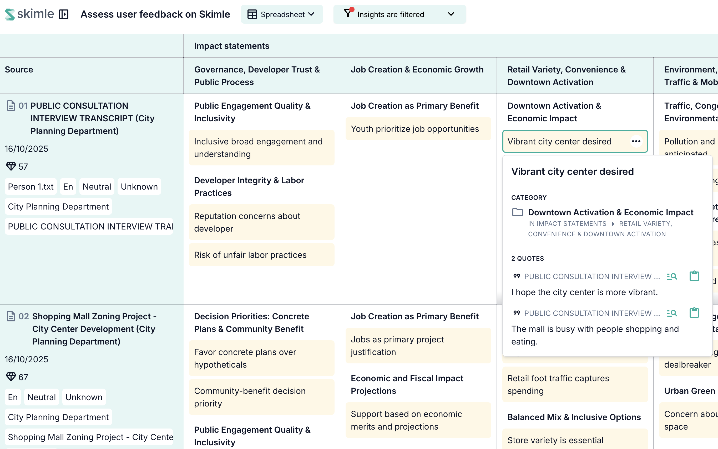This screenshot has height=449, width=718.
Task: Find second quote in source document icon
Action: point(672,313)
